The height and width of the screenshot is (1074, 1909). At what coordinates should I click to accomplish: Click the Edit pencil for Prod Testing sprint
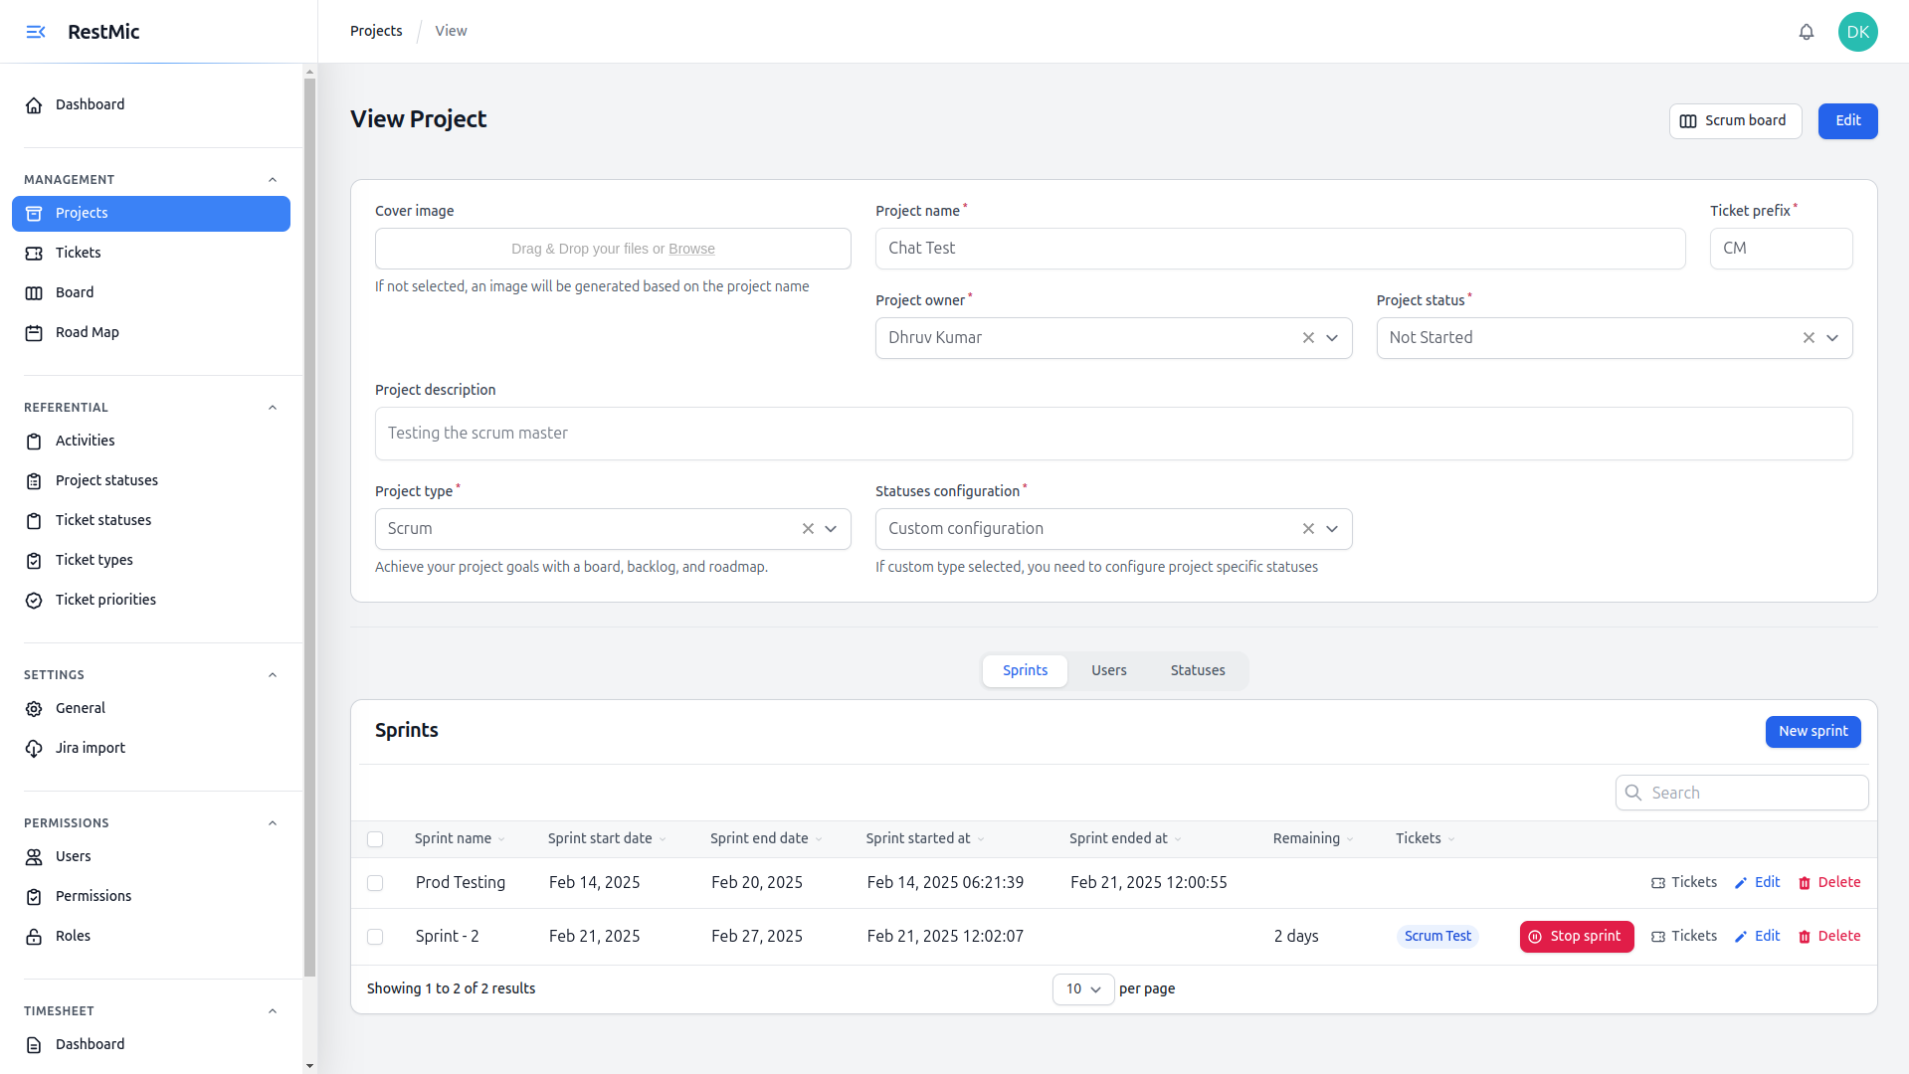point(1757,882)
